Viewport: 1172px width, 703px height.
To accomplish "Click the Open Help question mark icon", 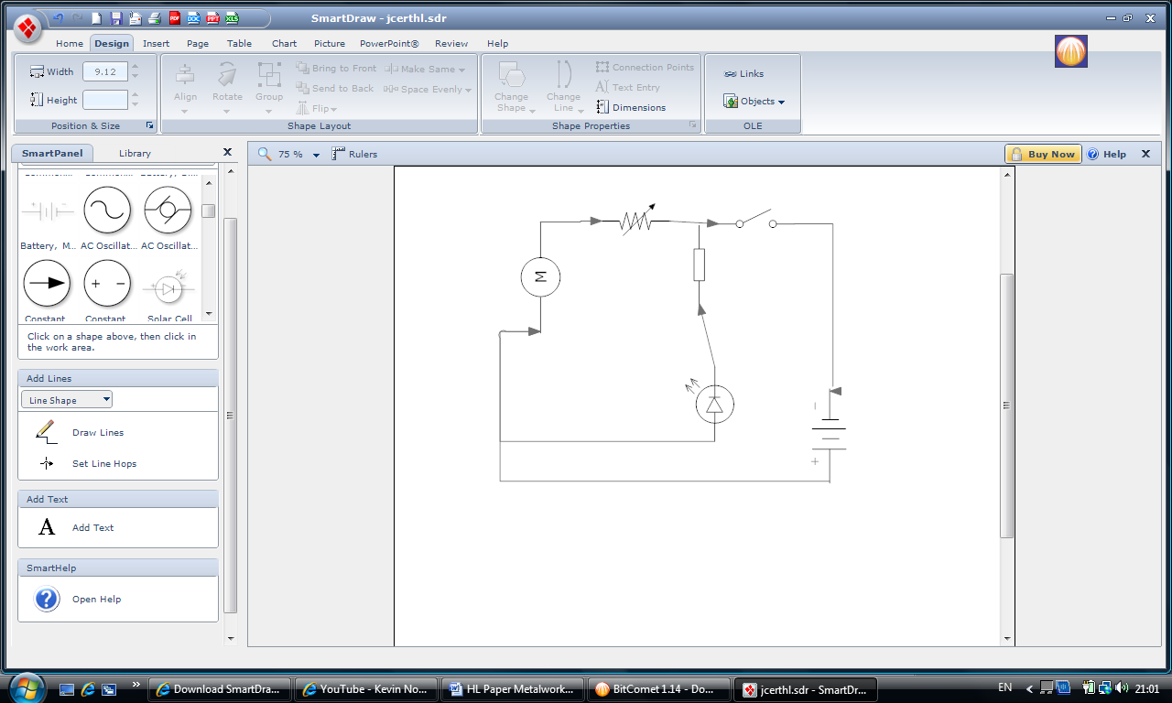I will (x=47, y=599).
